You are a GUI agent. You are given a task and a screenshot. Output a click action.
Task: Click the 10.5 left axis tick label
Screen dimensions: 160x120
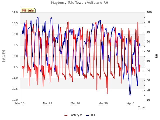[15, 89]
